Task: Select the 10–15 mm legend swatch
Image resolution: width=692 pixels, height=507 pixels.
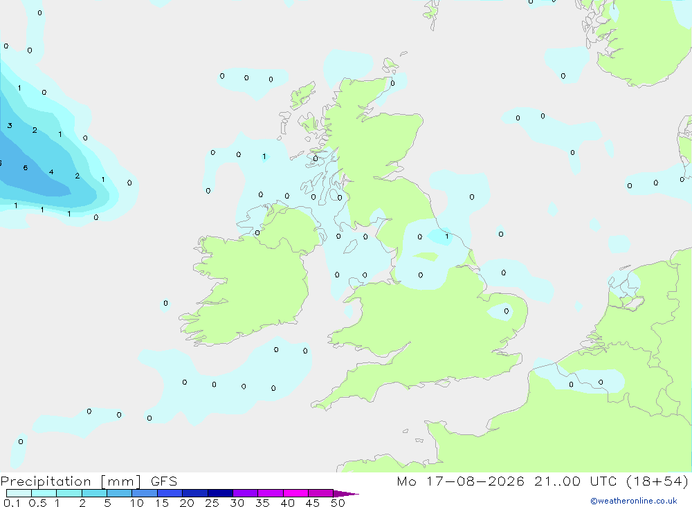Action: (145, 493)
